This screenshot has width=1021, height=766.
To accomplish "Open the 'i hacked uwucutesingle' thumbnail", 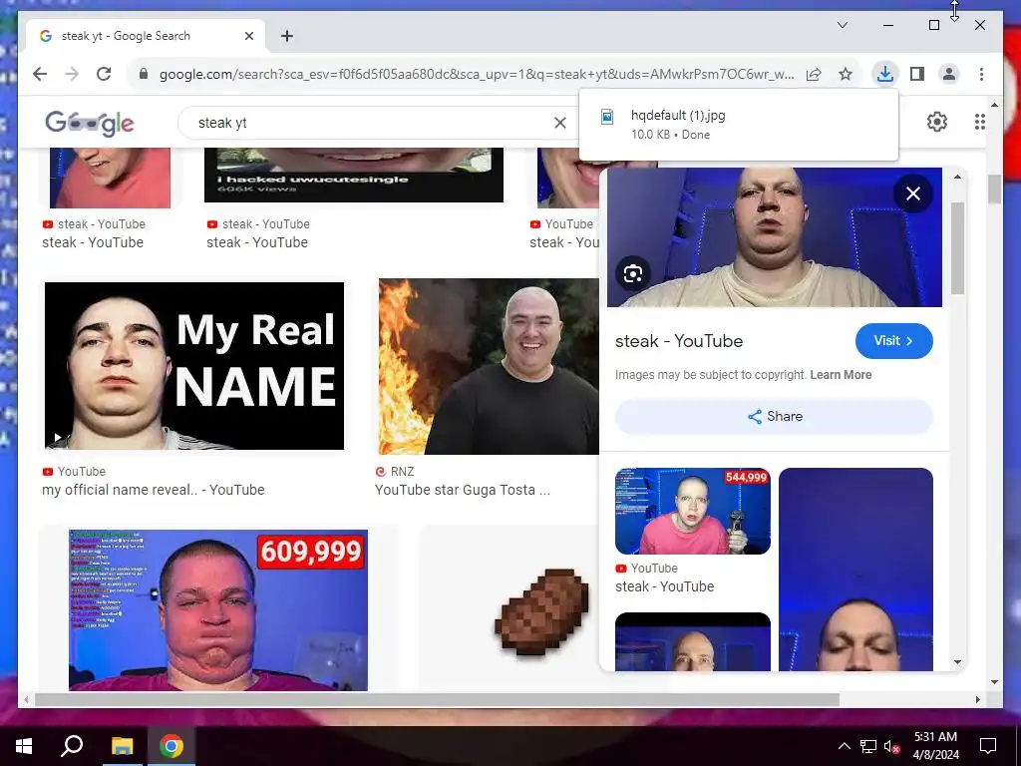I will [x=354, y=175].
